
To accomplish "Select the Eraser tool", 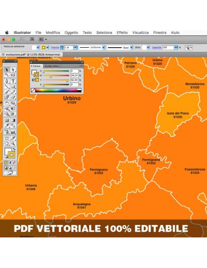I will point(13,97).
